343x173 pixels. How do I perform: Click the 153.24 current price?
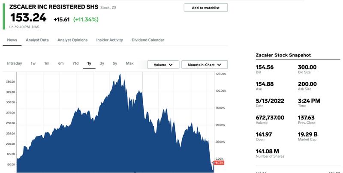point(28,18)
